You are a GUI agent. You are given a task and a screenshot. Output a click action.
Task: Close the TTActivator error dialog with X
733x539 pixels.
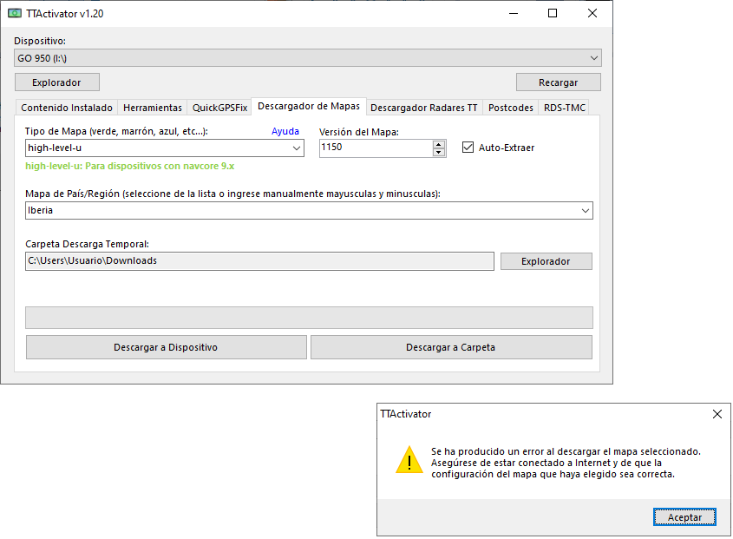tap(717, 414)
